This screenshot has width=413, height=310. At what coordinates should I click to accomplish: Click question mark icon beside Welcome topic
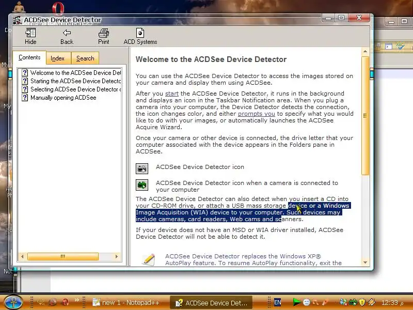click(25, 73)
